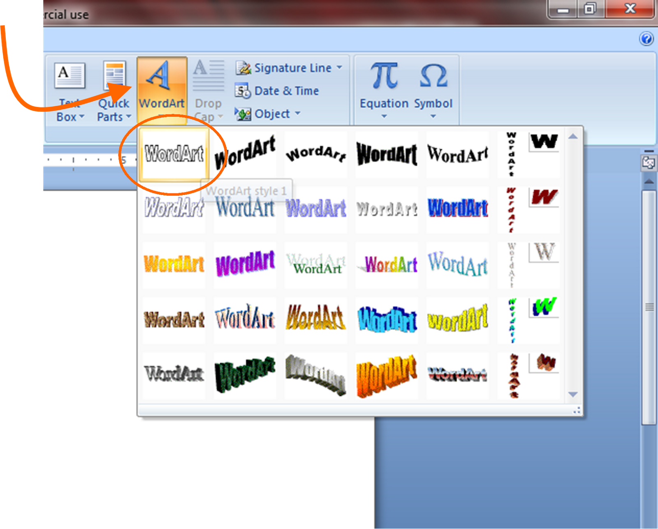Choose the orange-yellow gradient WordArt style

174,264
